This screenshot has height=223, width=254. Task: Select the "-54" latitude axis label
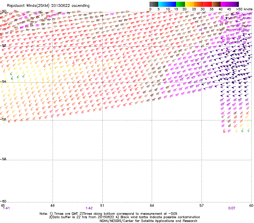coord(3,81)
